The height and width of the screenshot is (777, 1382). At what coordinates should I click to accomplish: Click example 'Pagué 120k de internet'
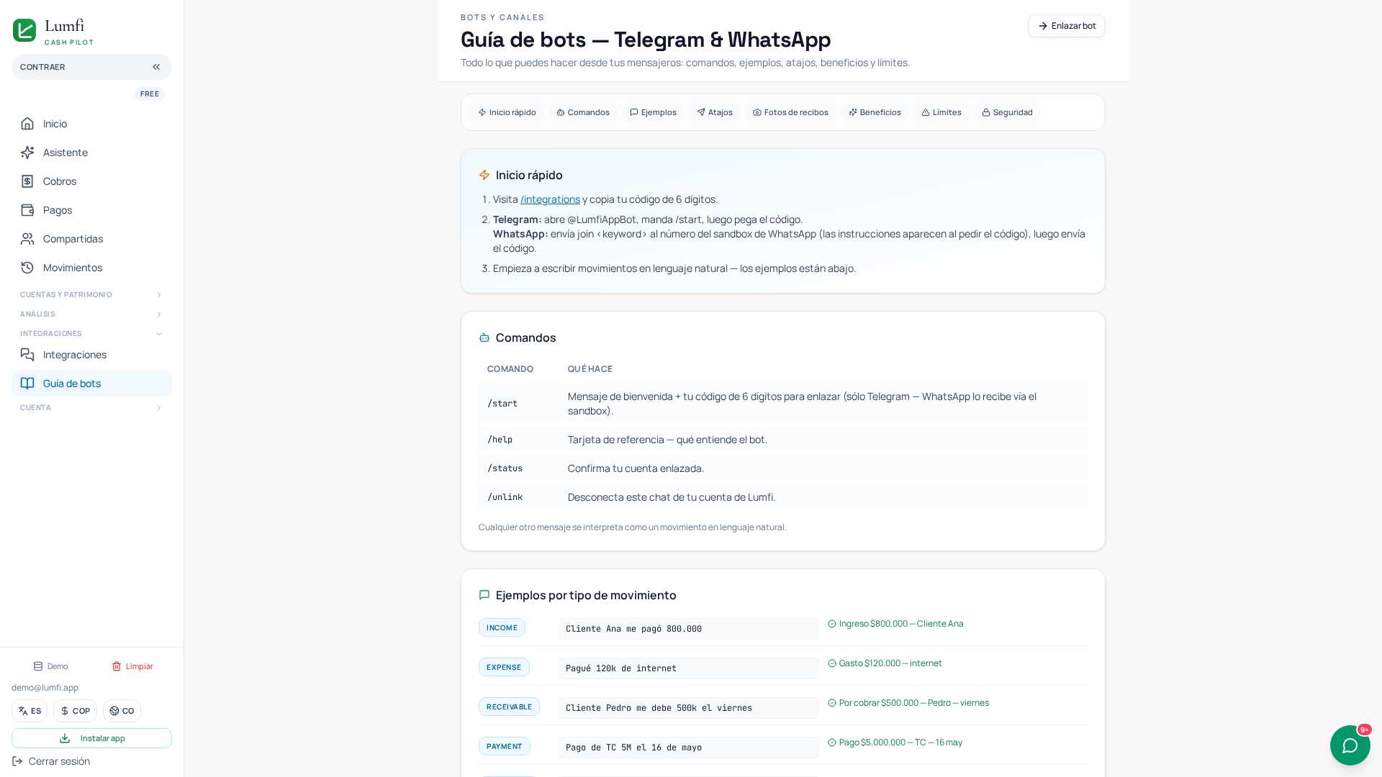click(x=689, y=668)
